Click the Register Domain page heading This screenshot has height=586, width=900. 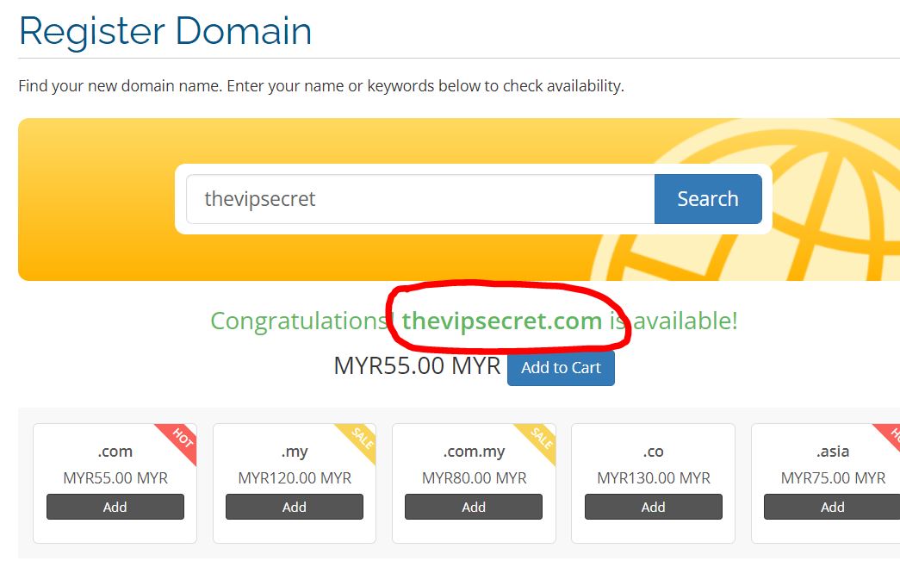165,31
